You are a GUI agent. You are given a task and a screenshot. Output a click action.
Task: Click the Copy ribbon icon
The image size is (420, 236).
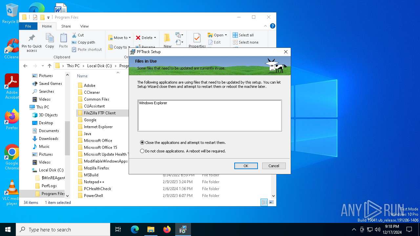click(50, 41)
